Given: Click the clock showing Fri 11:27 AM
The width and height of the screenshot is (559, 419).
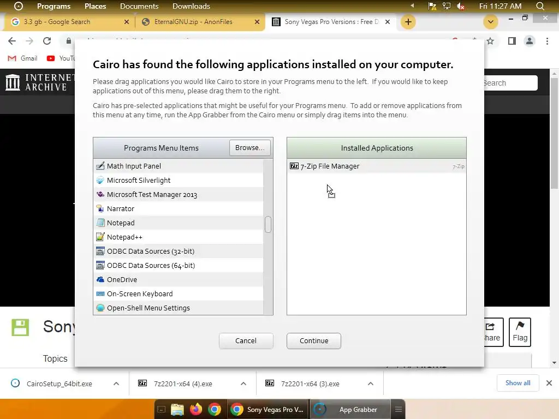Looking at the screenshot, I should [x=500, y=6].
